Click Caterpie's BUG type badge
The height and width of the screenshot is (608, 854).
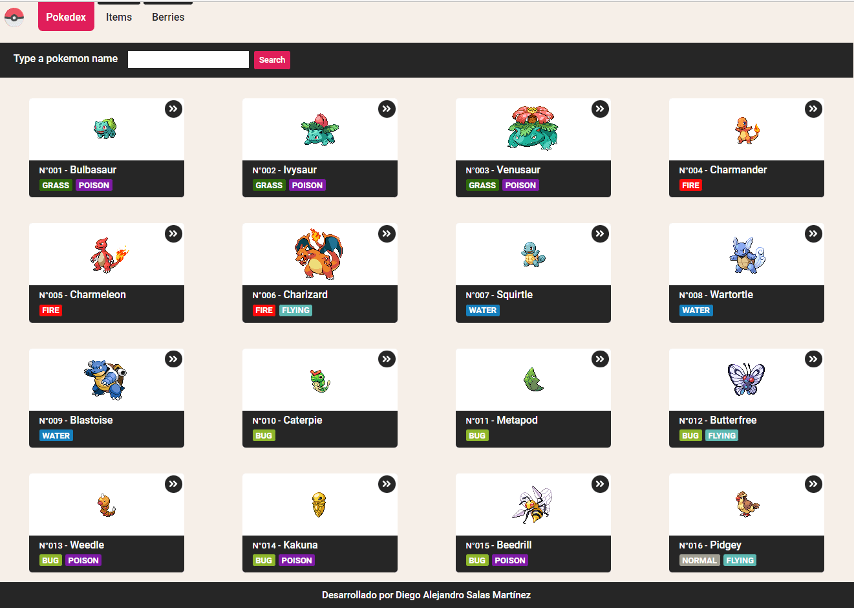point(264,436)
